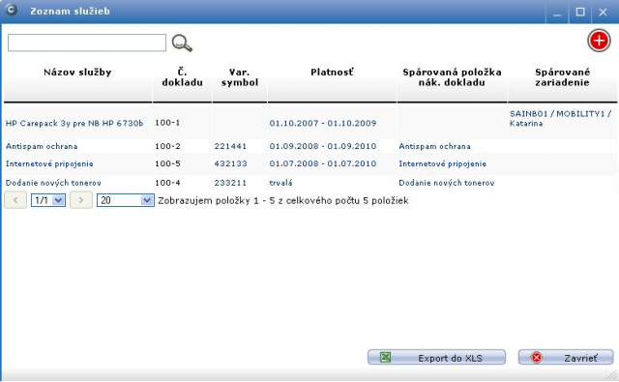Click the trvalá validity cell
Screen dimensions: 619x382
click(x=280, y=183)
